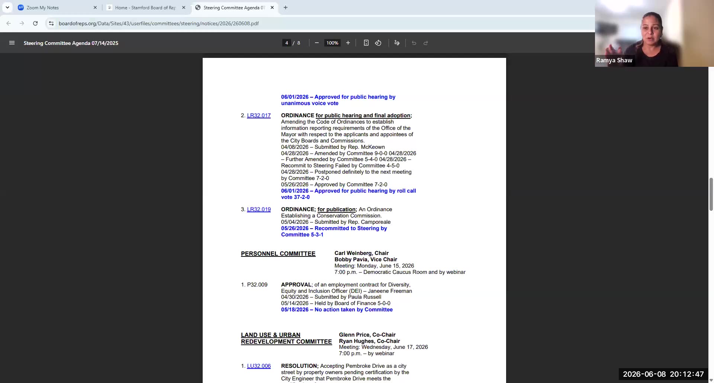
Task: Select 'Carl Weinberg, Chair' text
Action: click(x=361, y=253)
